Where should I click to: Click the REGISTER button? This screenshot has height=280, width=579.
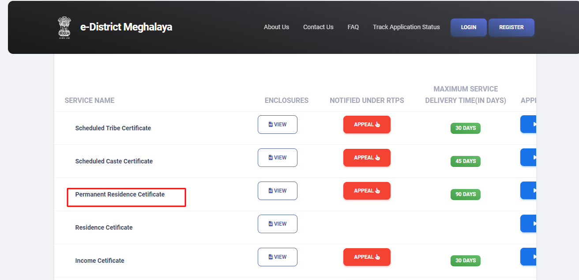(511, 27)
